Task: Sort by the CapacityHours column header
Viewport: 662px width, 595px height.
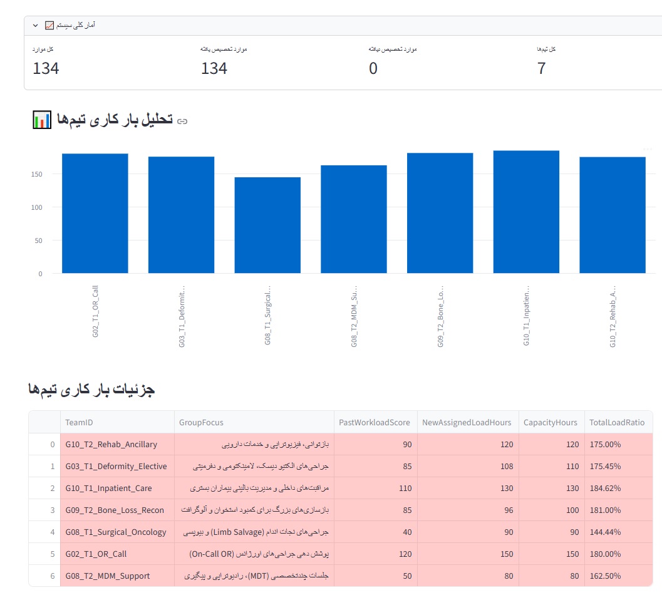Action: [x=551, y=422]
